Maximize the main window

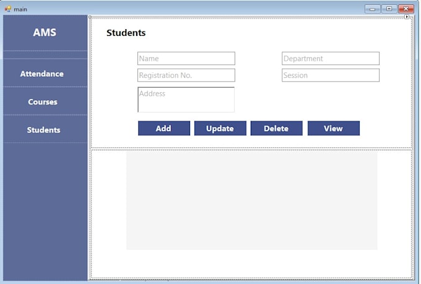click(x=389, y=9)
